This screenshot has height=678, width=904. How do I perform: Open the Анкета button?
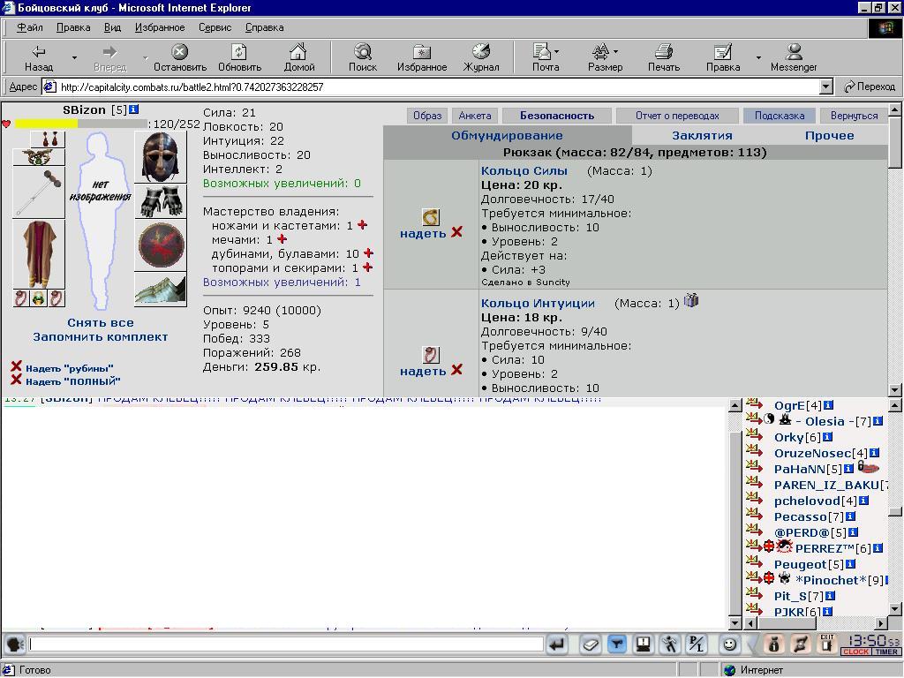point(474,116)
